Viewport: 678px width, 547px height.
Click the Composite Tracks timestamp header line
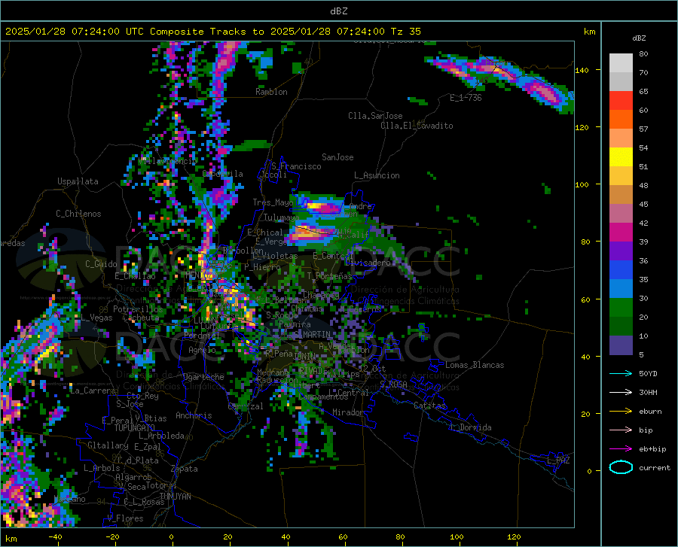(x=212, y=32)
